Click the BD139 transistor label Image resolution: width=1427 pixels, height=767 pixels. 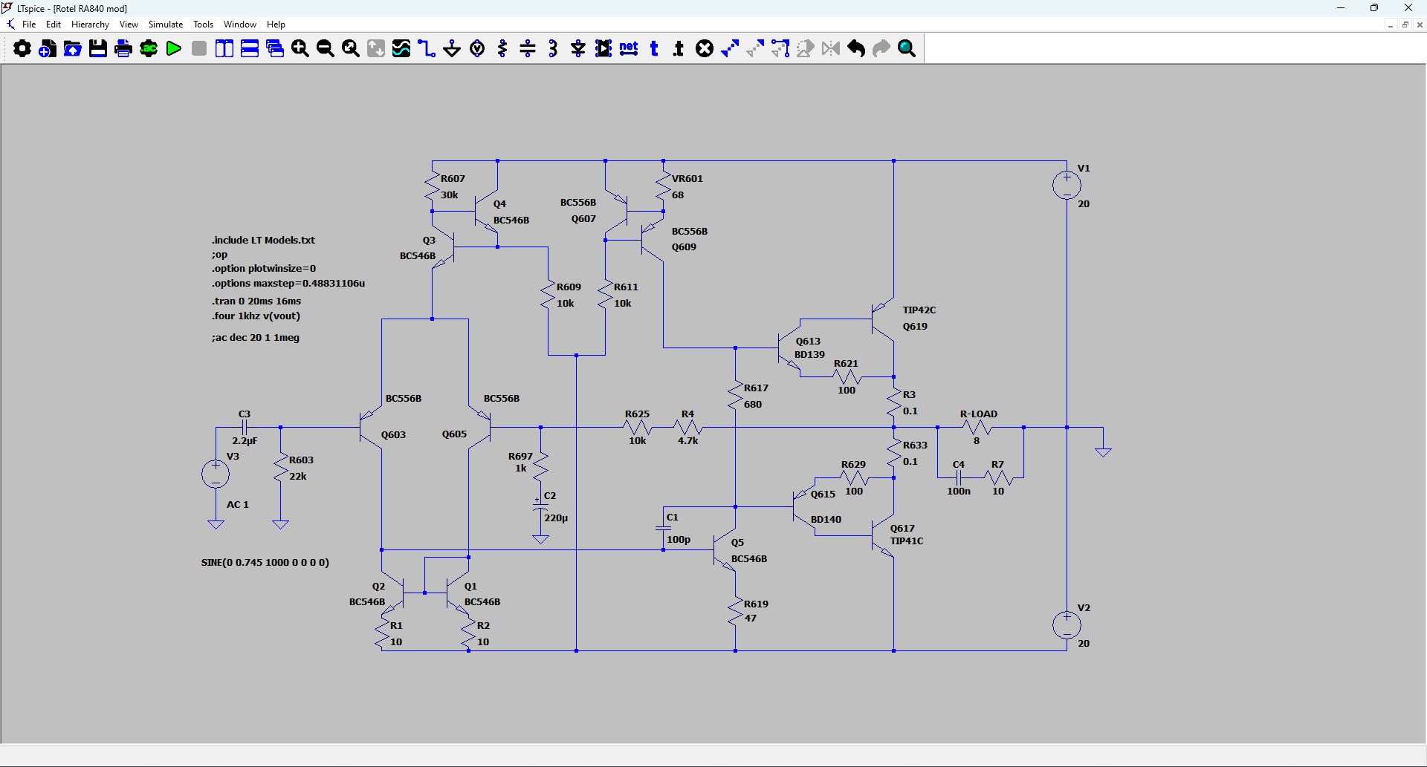(809, 354)
